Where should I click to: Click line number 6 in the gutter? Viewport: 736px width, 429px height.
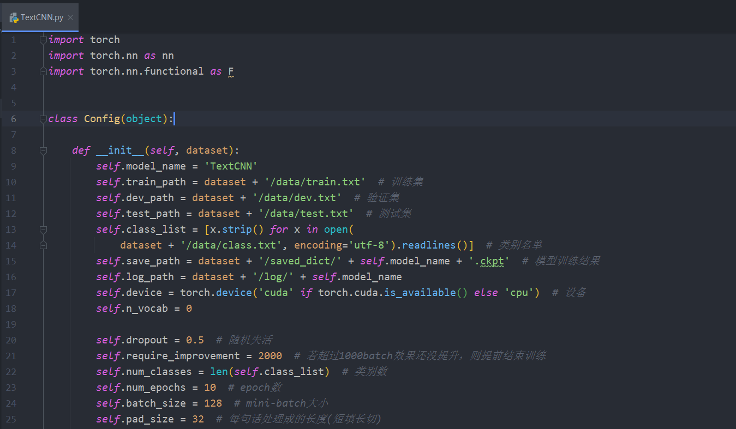pyautogui.click(x=13, y=119)
